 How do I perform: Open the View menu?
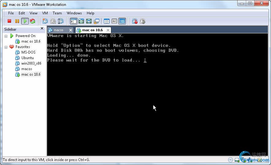point(33,13)
